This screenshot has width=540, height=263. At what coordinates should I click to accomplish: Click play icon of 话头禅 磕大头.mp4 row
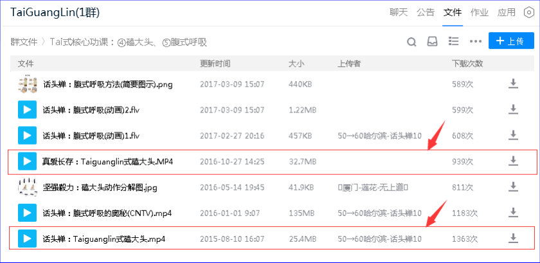coord(27,239)
